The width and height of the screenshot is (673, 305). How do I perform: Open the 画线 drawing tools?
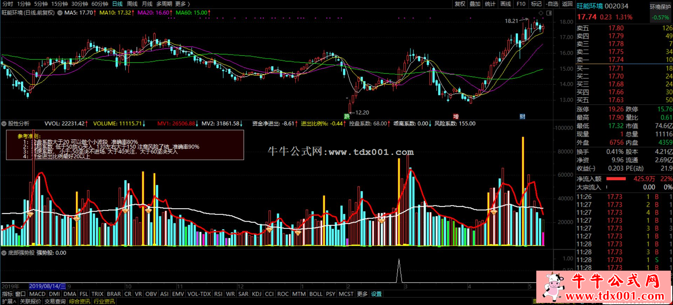(x=505, y=4)
